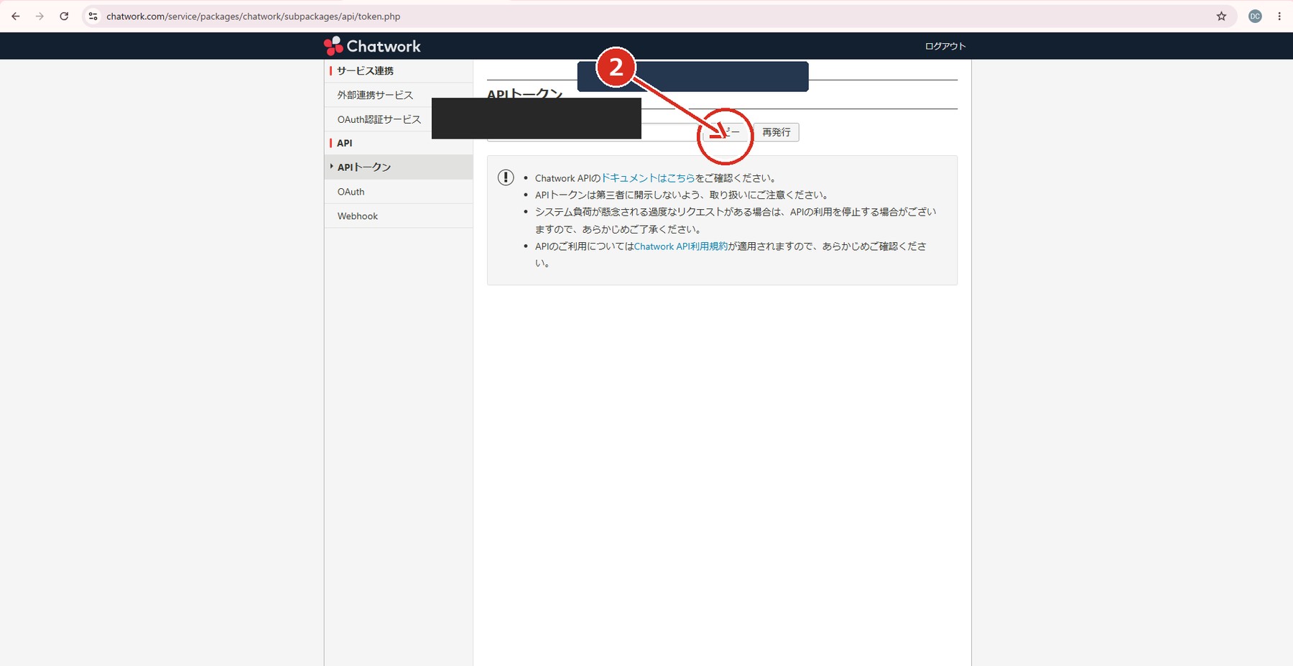Screen dimensions: 1293x666
Task: Click the システム負荷が懸念される notice text
Action: [736, 221]
